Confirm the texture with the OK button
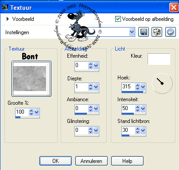Viewport: 179px width, 170px height. (x=56, y=161)
